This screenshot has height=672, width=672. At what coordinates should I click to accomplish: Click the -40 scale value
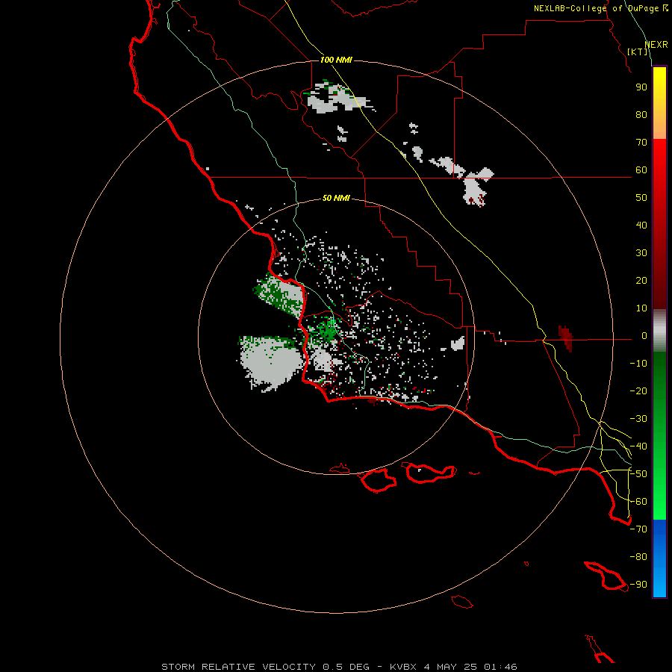(x=638, y=447)
